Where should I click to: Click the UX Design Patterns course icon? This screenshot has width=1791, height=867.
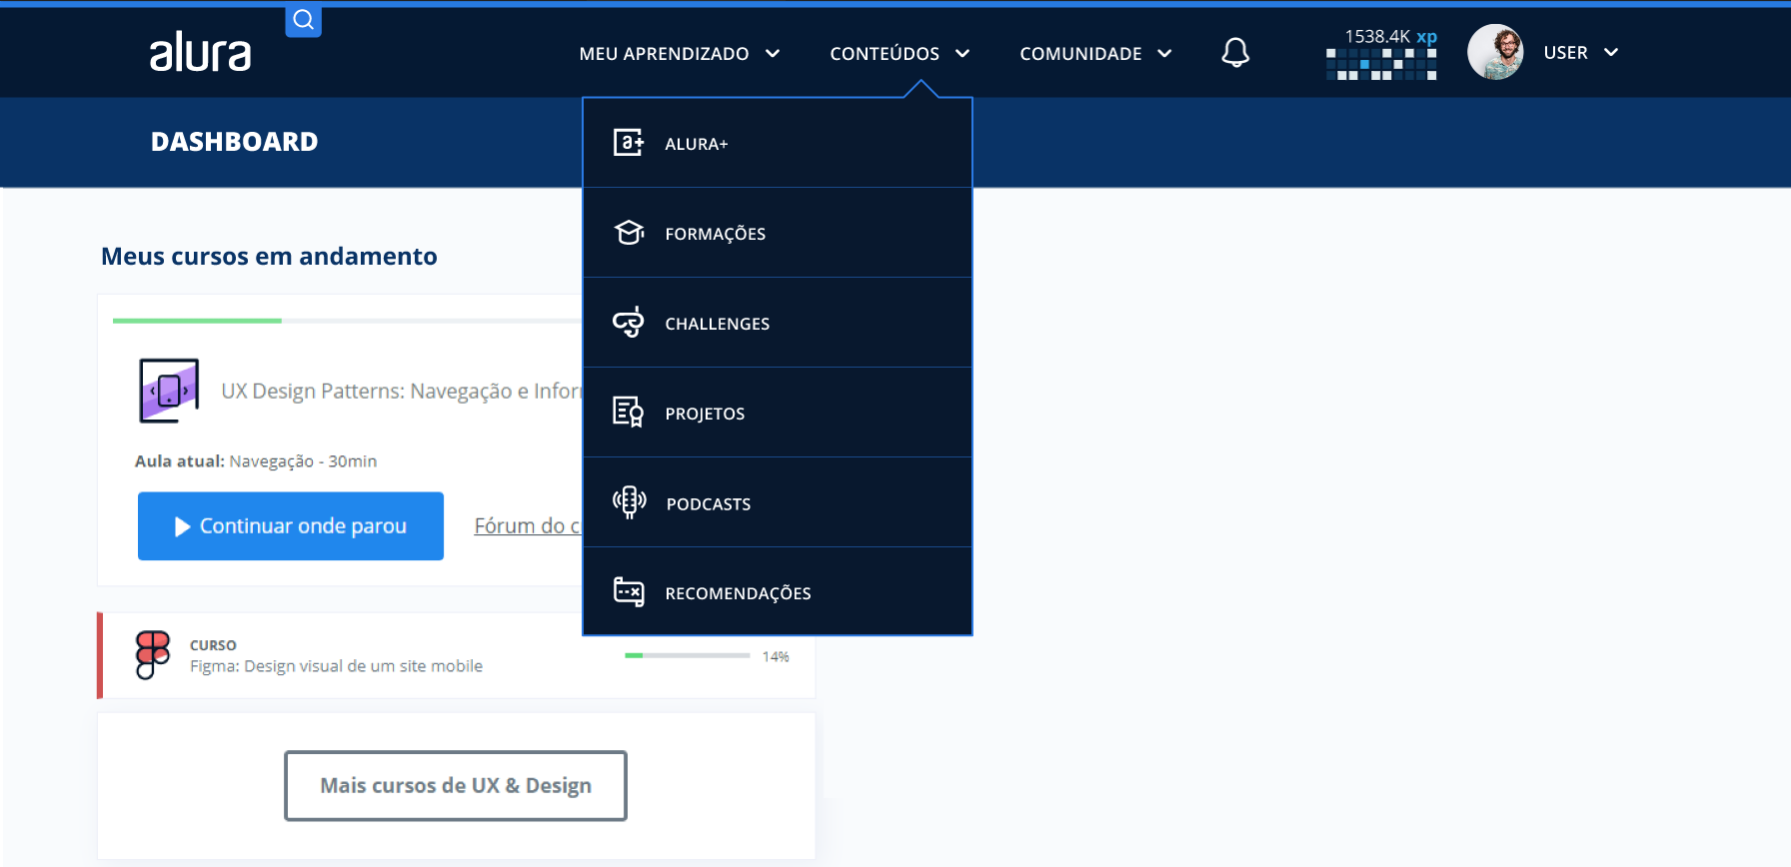coord(169,391)
